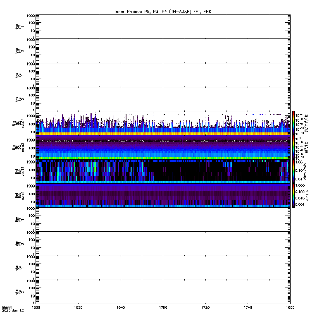Click the '0.001' tick on <|nT|> color bar
This screenshot has height=331, width=310.
pos(300,204)
